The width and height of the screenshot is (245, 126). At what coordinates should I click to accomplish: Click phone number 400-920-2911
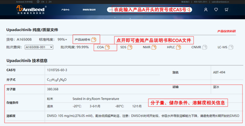coord(200,2)
